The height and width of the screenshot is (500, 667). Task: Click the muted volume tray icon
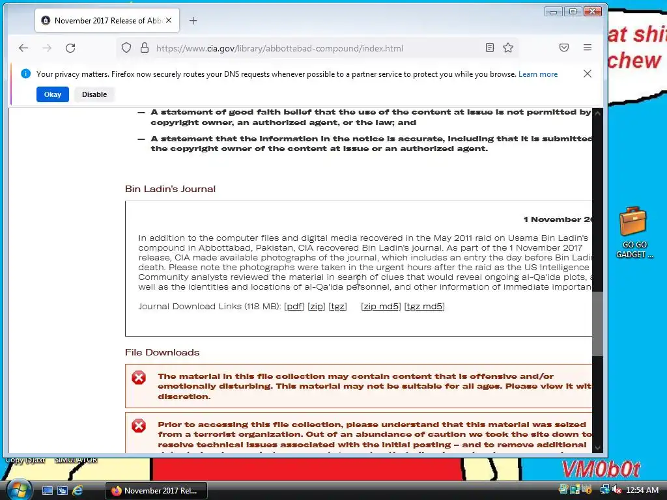(616, 490)
